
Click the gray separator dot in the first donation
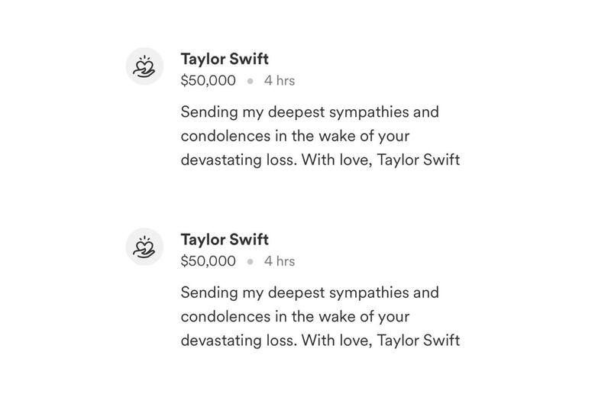pos(250,80)
